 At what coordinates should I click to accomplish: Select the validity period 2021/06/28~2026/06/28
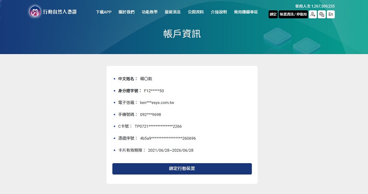pos(171,150)
